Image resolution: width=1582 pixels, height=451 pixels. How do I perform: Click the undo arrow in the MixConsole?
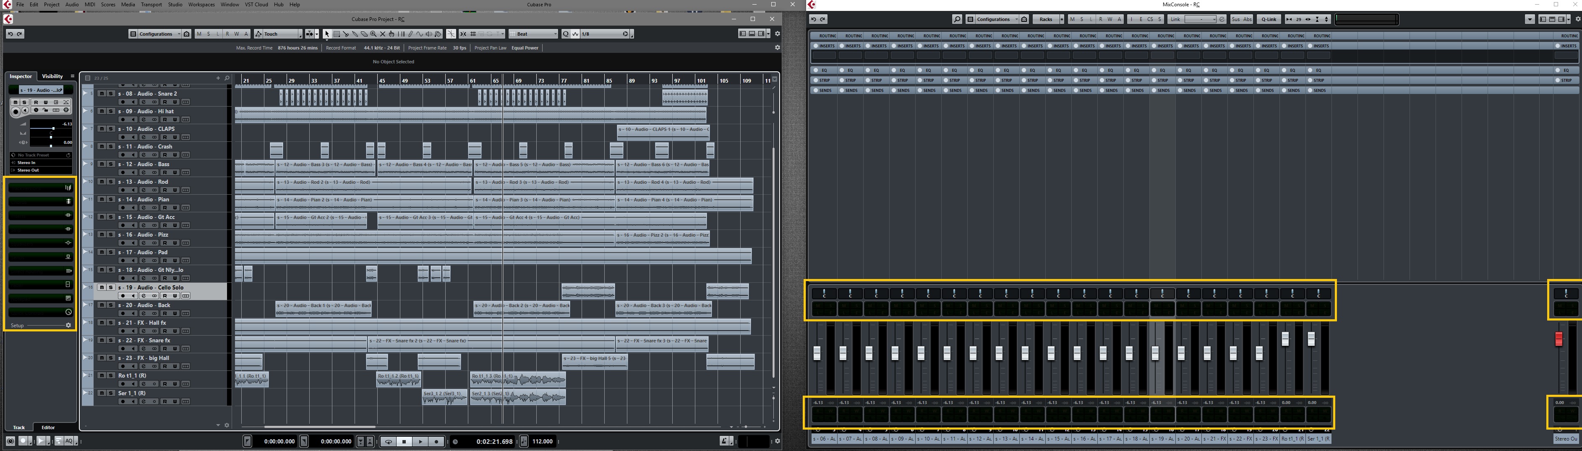tap(814, 20)
